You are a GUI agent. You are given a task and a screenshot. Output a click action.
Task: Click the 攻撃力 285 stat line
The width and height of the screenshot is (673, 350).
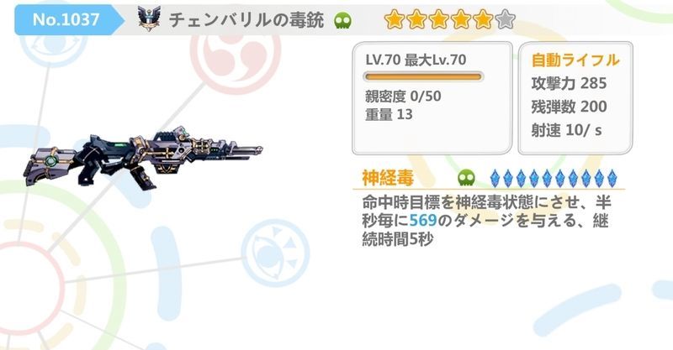tap(569, 83)
